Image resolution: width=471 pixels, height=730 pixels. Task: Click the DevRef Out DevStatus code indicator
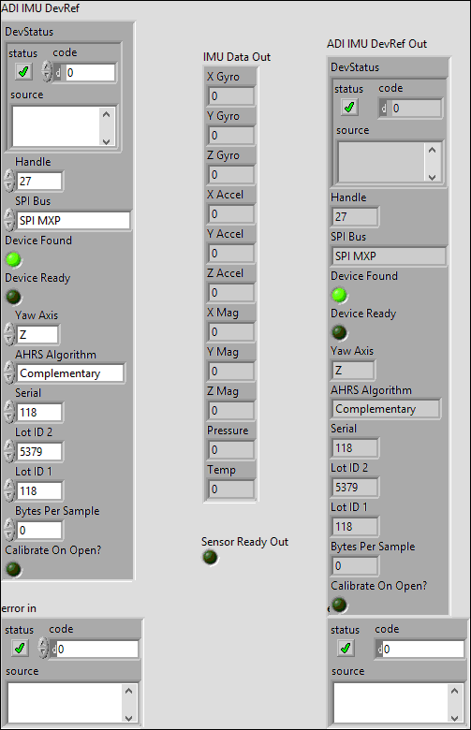pyautogui.click(x=410, y=108)
